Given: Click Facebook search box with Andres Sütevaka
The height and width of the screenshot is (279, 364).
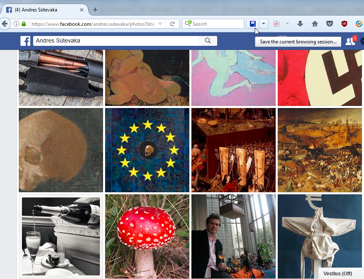Looking at the screenshot, I should pyautogui.click(x=116, y=41).
